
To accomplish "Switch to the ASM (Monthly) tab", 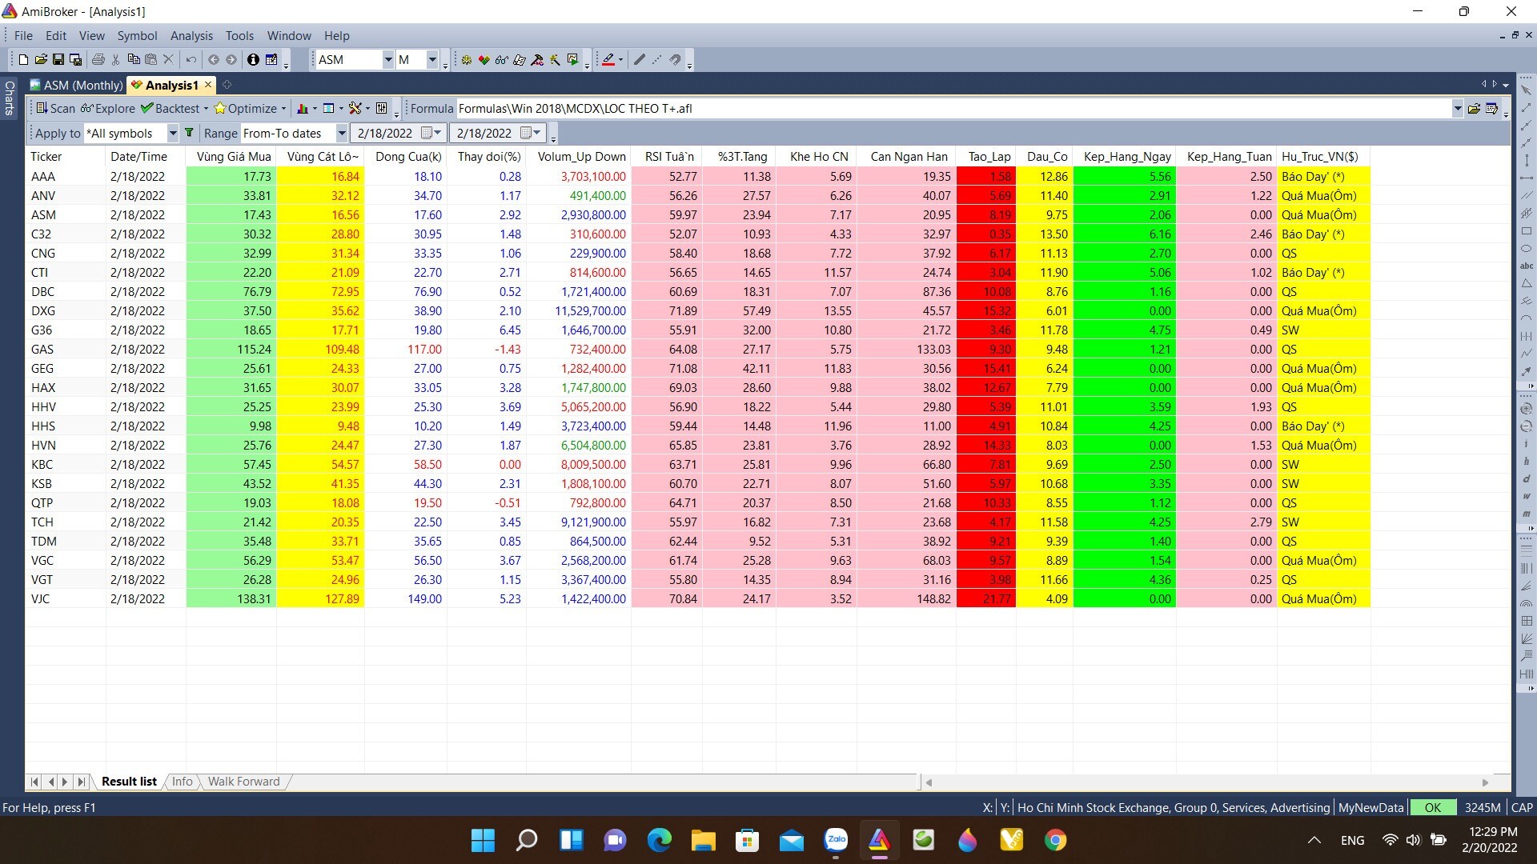I will pyautogui.click(x=77, y=85).
